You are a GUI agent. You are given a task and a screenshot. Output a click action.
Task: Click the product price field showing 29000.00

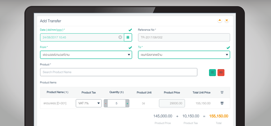tap(172, 103)
